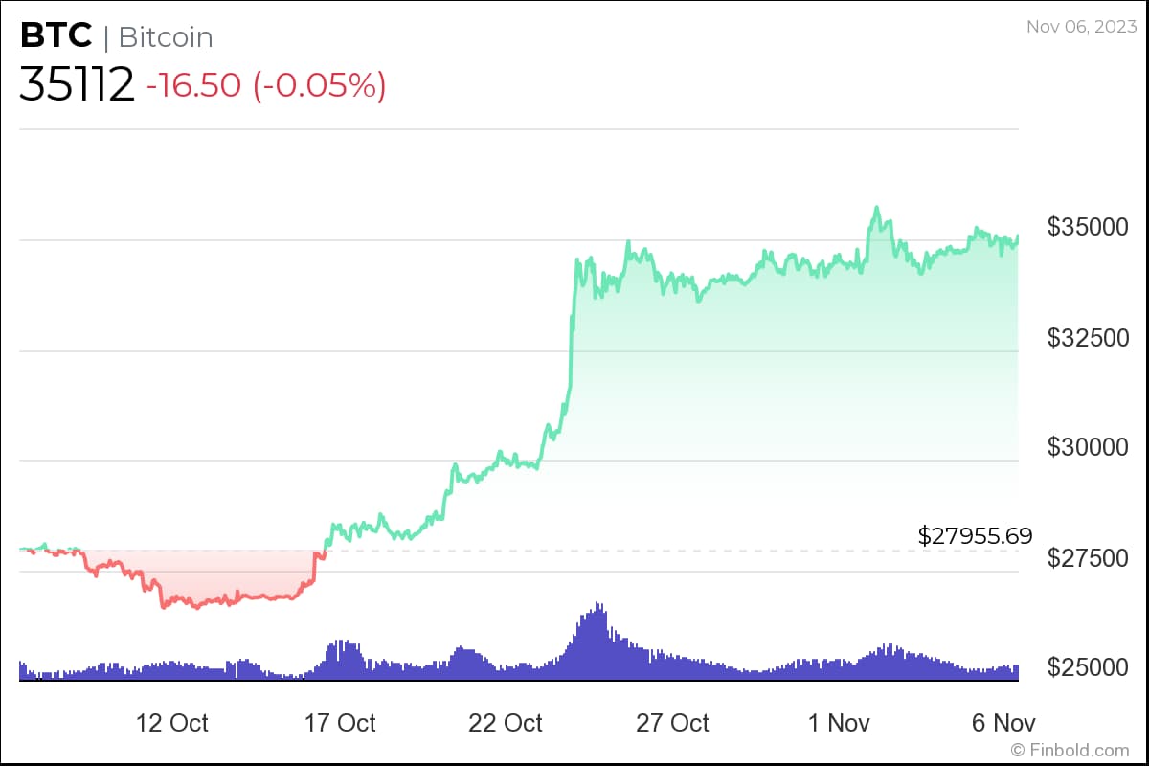Viewport: 1149px width, 766px height.
Task: Select the 27 Oct date marker
Action: (673, 721)
